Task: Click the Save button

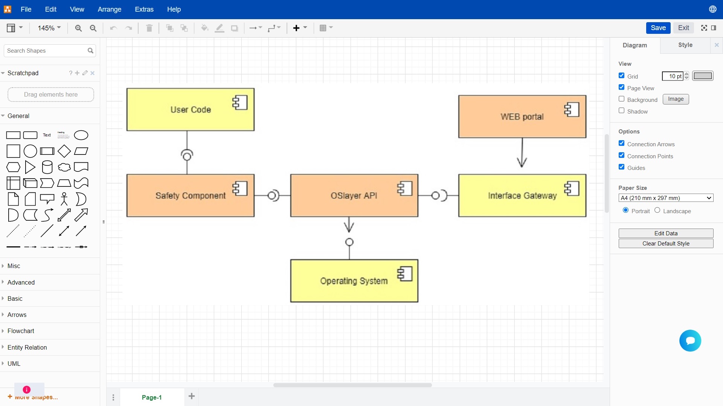Action: click(658, 28)
